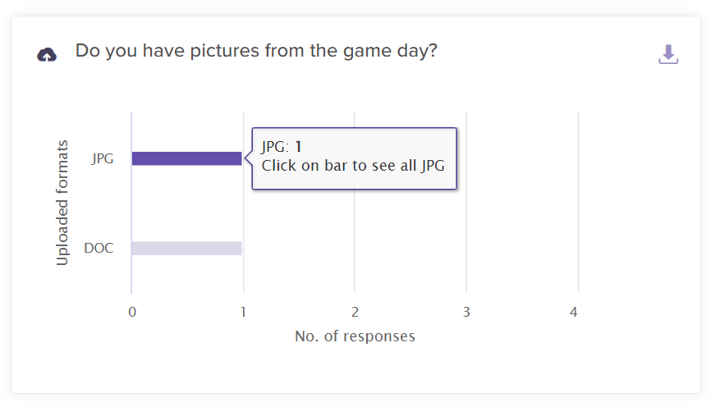Image resolution: width=715 pixels, height=407 pixels.
Task: Click the "No. of responses" axis title
Action: tap(355, 336)
